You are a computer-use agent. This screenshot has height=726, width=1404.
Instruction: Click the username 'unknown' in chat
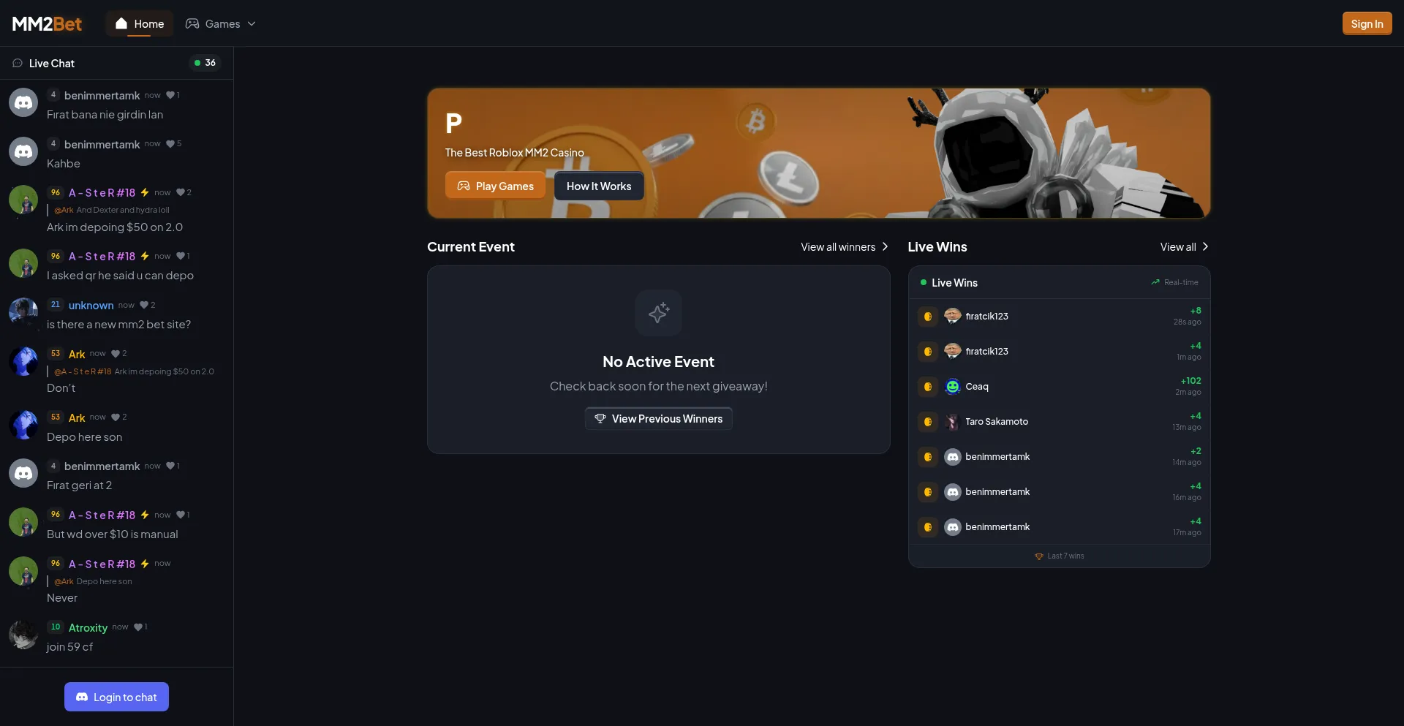(x=91, y=306)
